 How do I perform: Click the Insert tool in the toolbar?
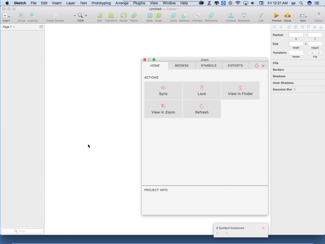[6, 17]
